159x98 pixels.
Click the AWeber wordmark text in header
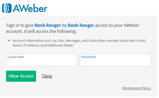pyautogui.click(x=30, y=8)
